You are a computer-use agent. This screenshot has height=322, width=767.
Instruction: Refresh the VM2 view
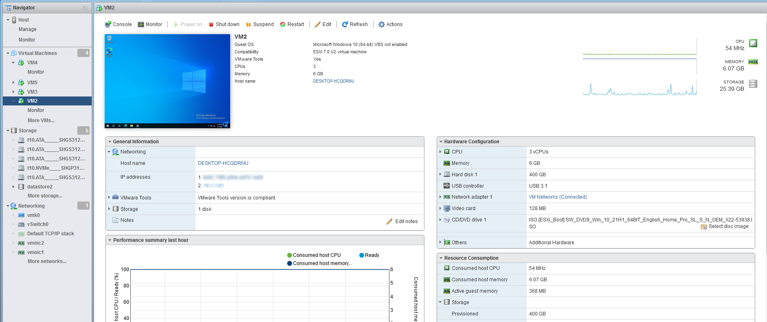point(355,24)
